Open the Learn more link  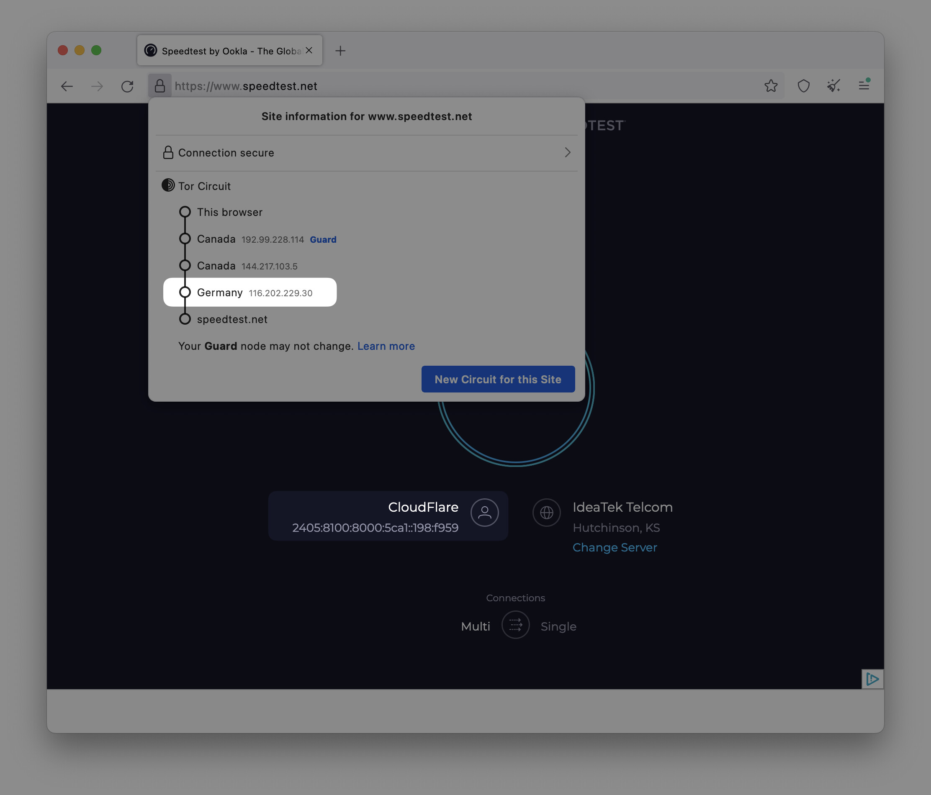point(386,346)
